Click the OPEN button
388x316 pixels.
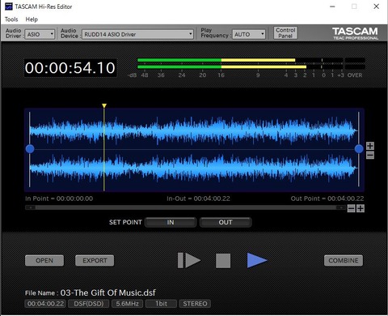pyautogui.click(x=44, y=261)
